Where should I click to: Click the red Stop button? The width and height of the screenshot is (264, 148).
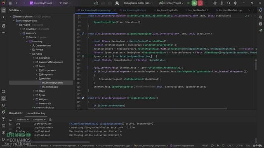[x=200, y=3]
